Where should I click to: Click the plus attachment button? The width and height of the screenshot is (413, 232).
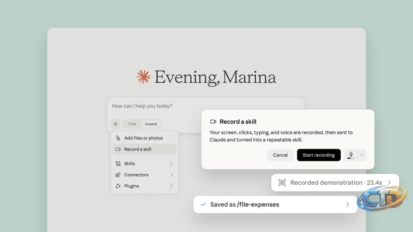pyautogui.click(x=116, y=124)
